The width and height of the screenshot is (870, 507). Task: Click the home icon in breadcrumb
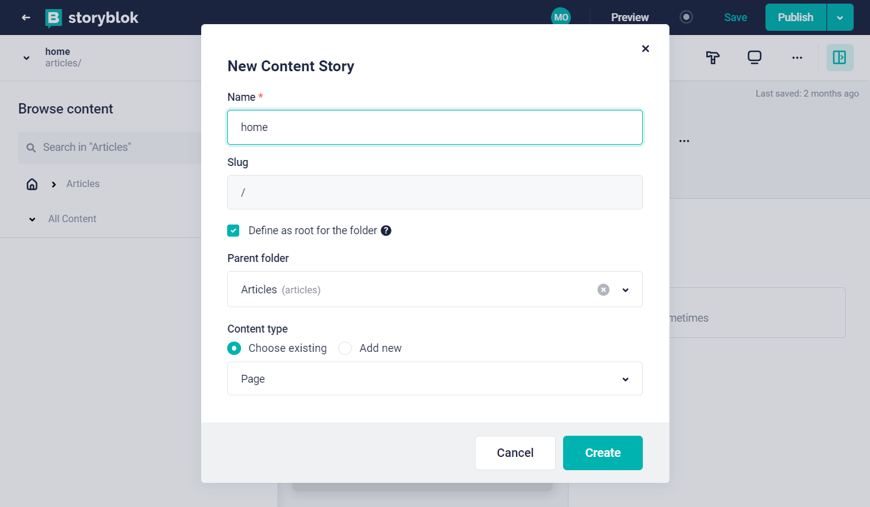[x=32, y=184]
